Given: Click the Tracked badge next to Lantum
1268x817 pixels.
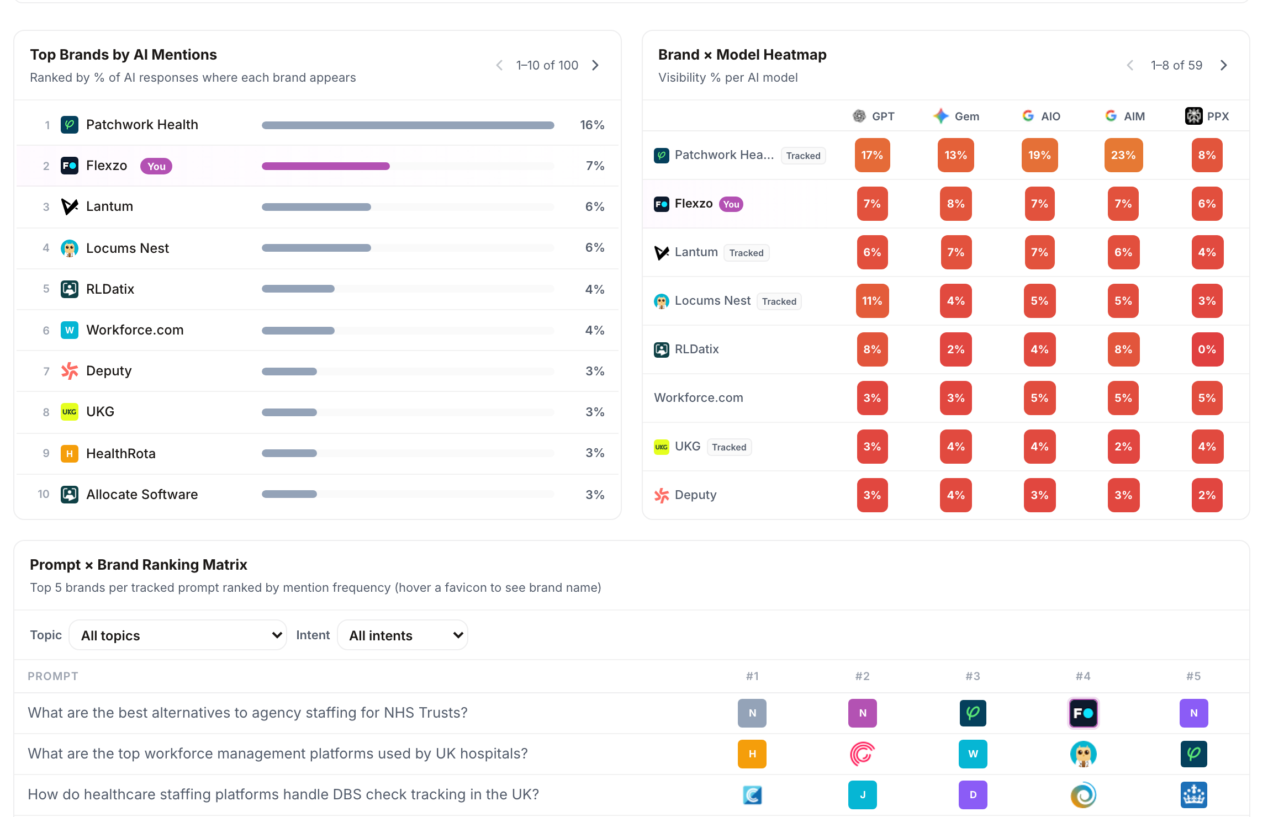Looking at the screenshot, I should pos(746,253).
